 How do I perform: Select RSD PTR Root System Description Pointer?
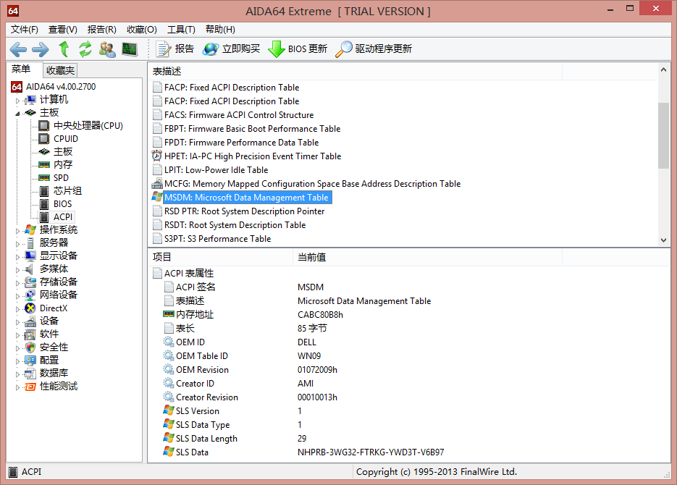point(245,211)
